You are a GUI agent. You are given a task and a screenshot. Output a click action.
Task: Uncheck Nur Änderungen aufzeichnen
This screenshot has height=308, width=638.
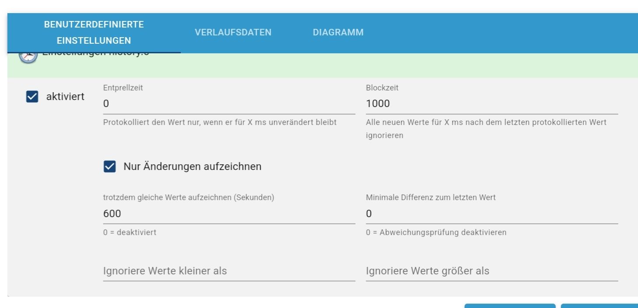(109, 166)
